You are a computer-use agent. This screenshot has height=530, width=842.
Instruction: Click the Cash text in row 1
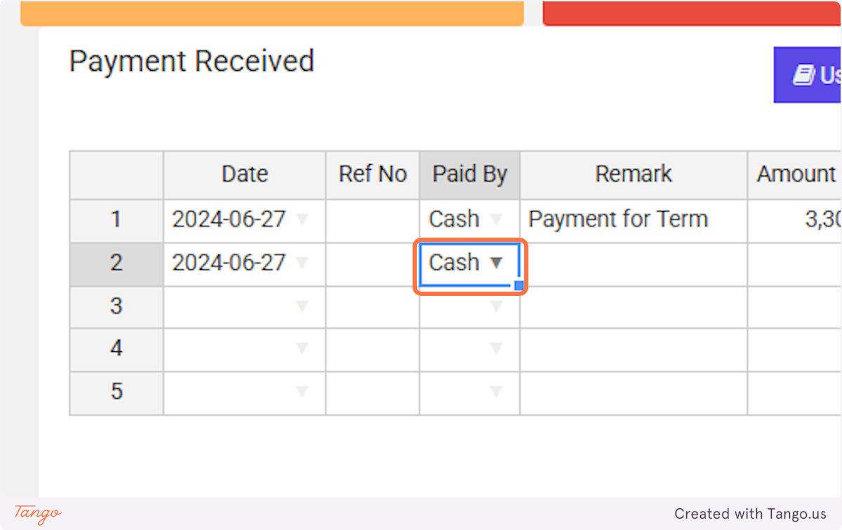[x=454, y=219]
